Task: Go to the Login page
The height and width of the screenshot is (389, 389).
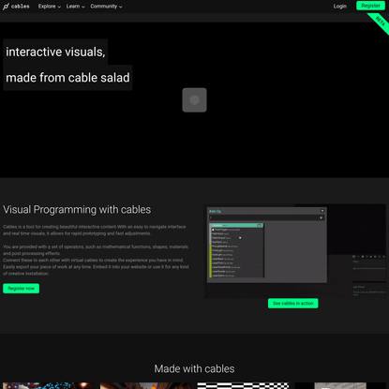Action: pos(339,7)
